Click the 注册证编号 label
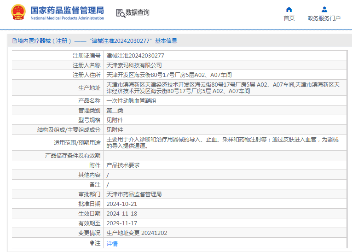 point(87,56)
